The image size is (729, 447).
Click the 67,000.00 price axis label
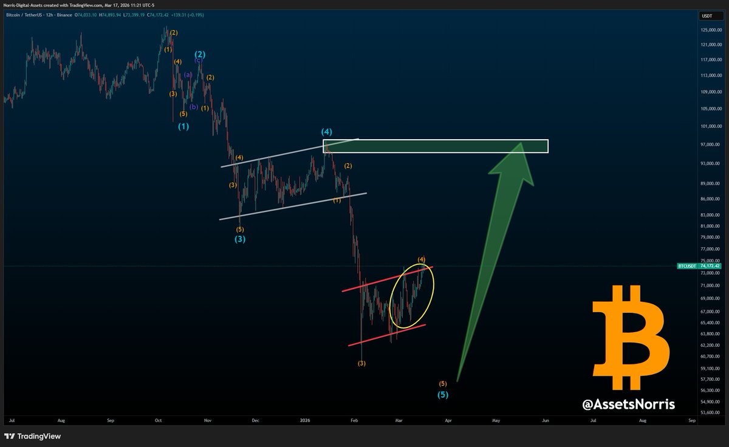(x=711, y=312)
